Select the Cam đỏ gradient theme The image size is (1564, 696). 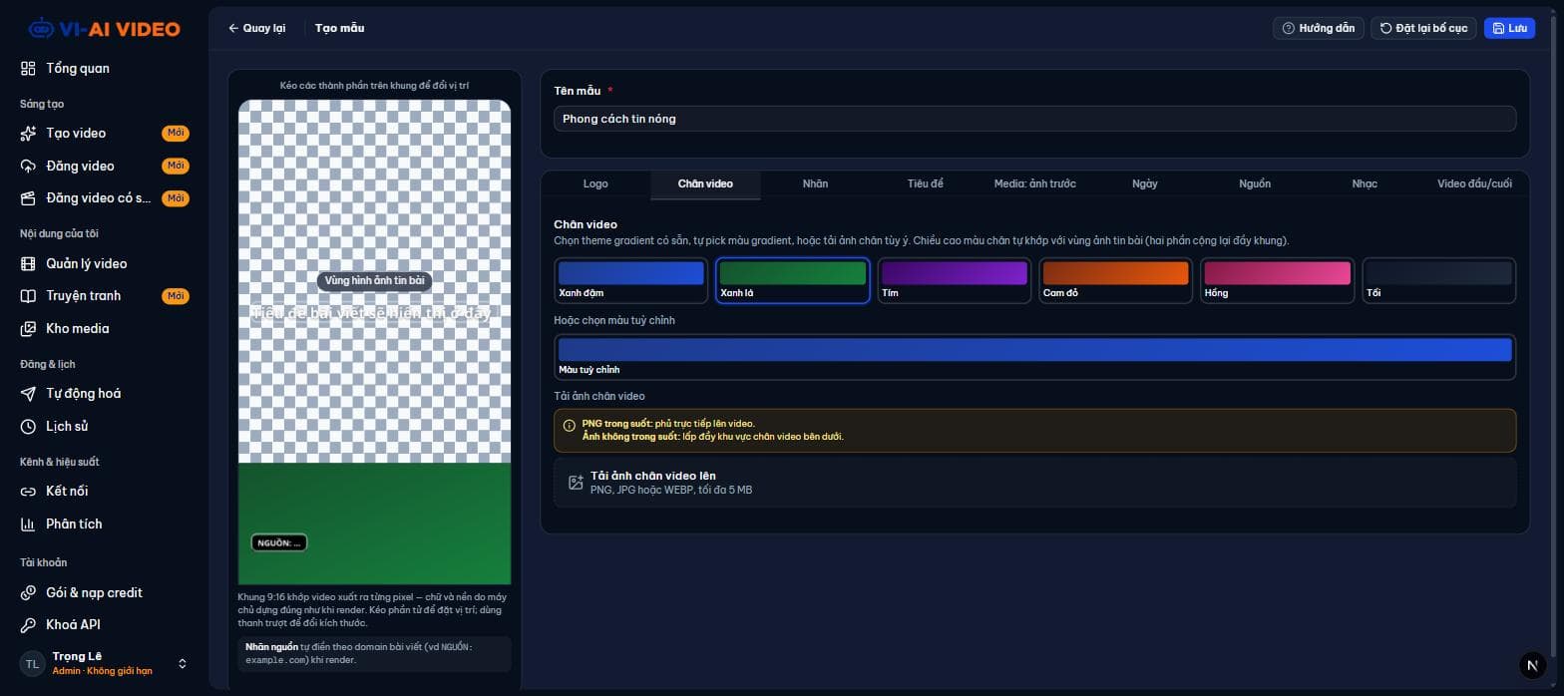1116,280
